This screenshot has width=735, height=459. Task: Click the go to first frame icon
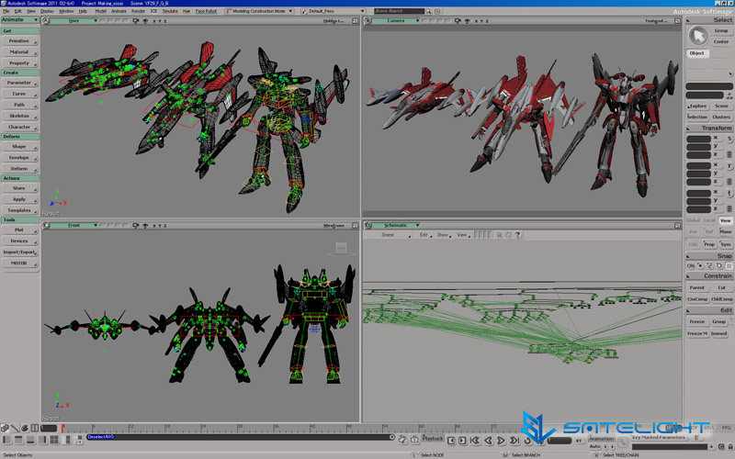pyautogui.click(x=475, y=441)
